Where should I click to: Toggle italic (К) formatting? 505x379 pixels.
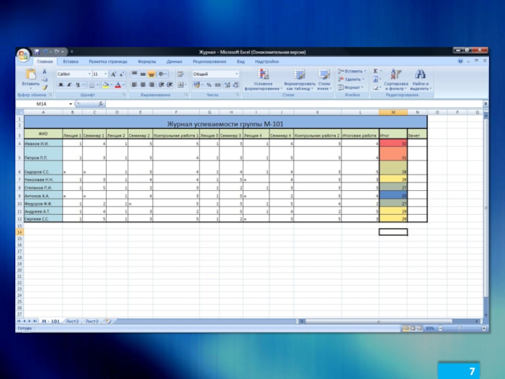(x=69, y=85)
